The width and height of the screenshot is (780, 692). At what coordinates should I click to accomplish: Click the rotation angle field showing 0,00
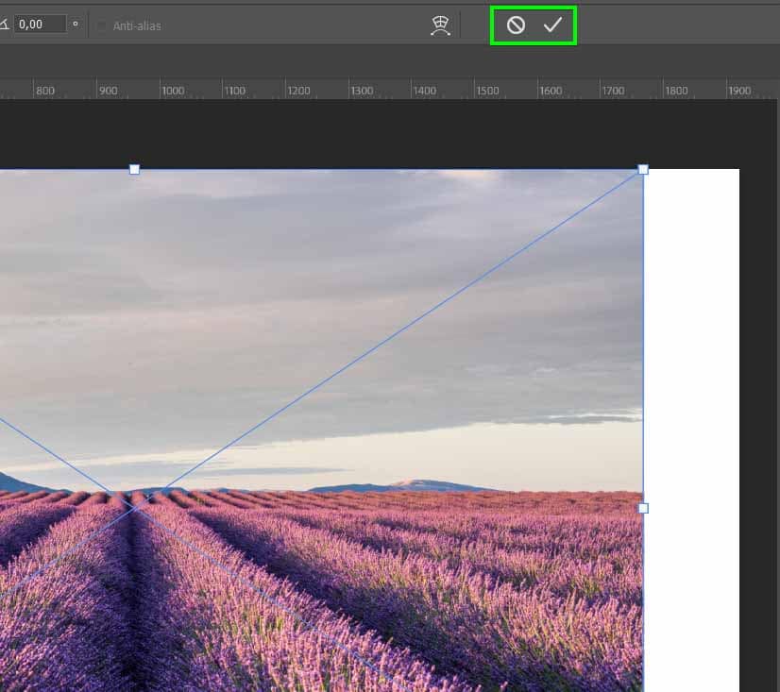tap(40, 24)
